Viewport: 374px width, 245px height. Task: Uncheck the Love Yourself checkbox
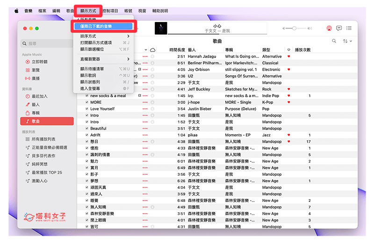pos(87,108)
